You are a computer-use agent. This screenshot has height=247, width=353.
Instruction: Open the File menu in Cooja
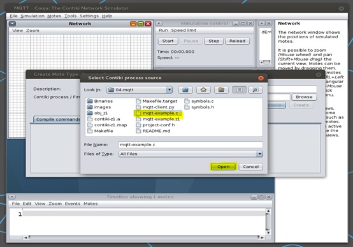point(13,16)
